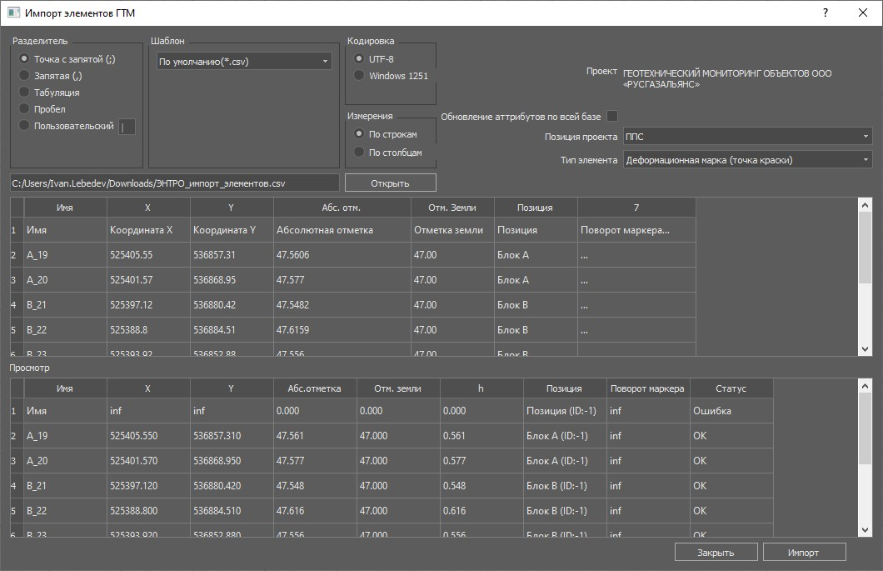
Task: Choose the Табуляция delimiter option
Action: point(25,93)
